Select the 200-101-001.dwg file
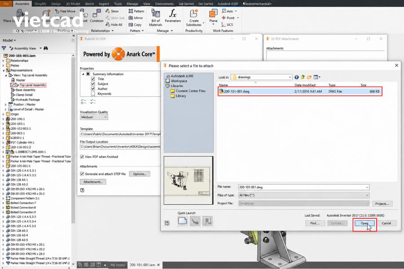The width and height of the screenshot is (404, 269). coord(300,91)
